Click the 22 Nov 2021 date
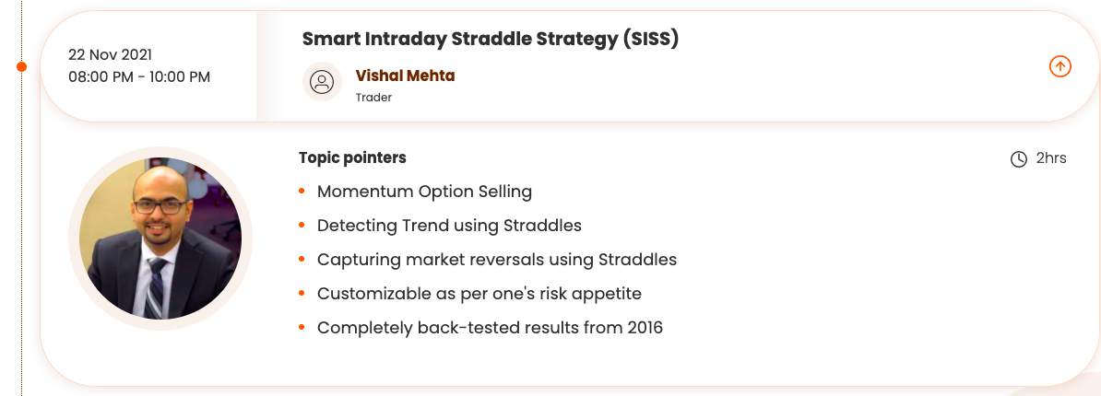1101x396 pixels. pyautogui.click(x=110, y=54)
